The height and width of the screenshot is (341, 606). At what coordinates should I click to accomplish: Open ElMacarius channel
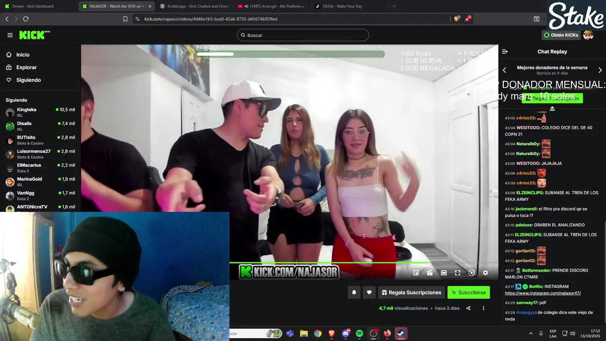40,168
